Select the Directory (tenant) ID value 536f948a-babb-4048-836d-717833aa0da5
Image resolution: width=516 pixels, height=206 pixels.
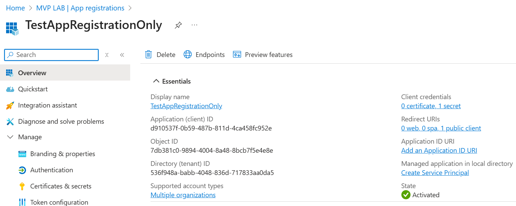point(212,173)
